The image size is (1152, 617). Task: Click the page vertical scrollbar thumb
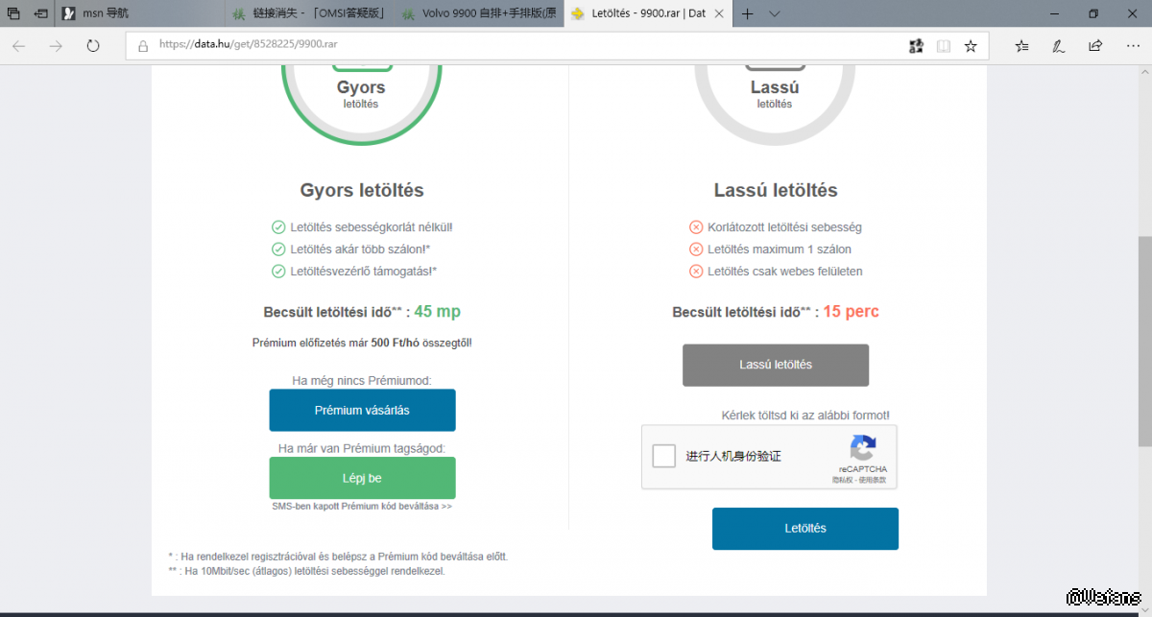point(1144,341)
